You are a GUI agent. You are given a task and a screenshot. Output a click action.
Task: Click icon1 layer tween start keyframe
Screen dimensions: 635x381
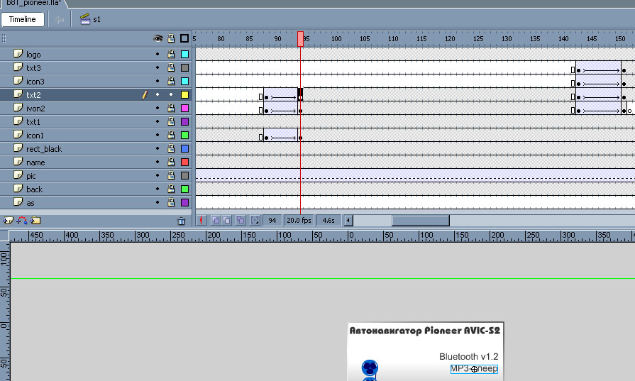tap(266, 138)
